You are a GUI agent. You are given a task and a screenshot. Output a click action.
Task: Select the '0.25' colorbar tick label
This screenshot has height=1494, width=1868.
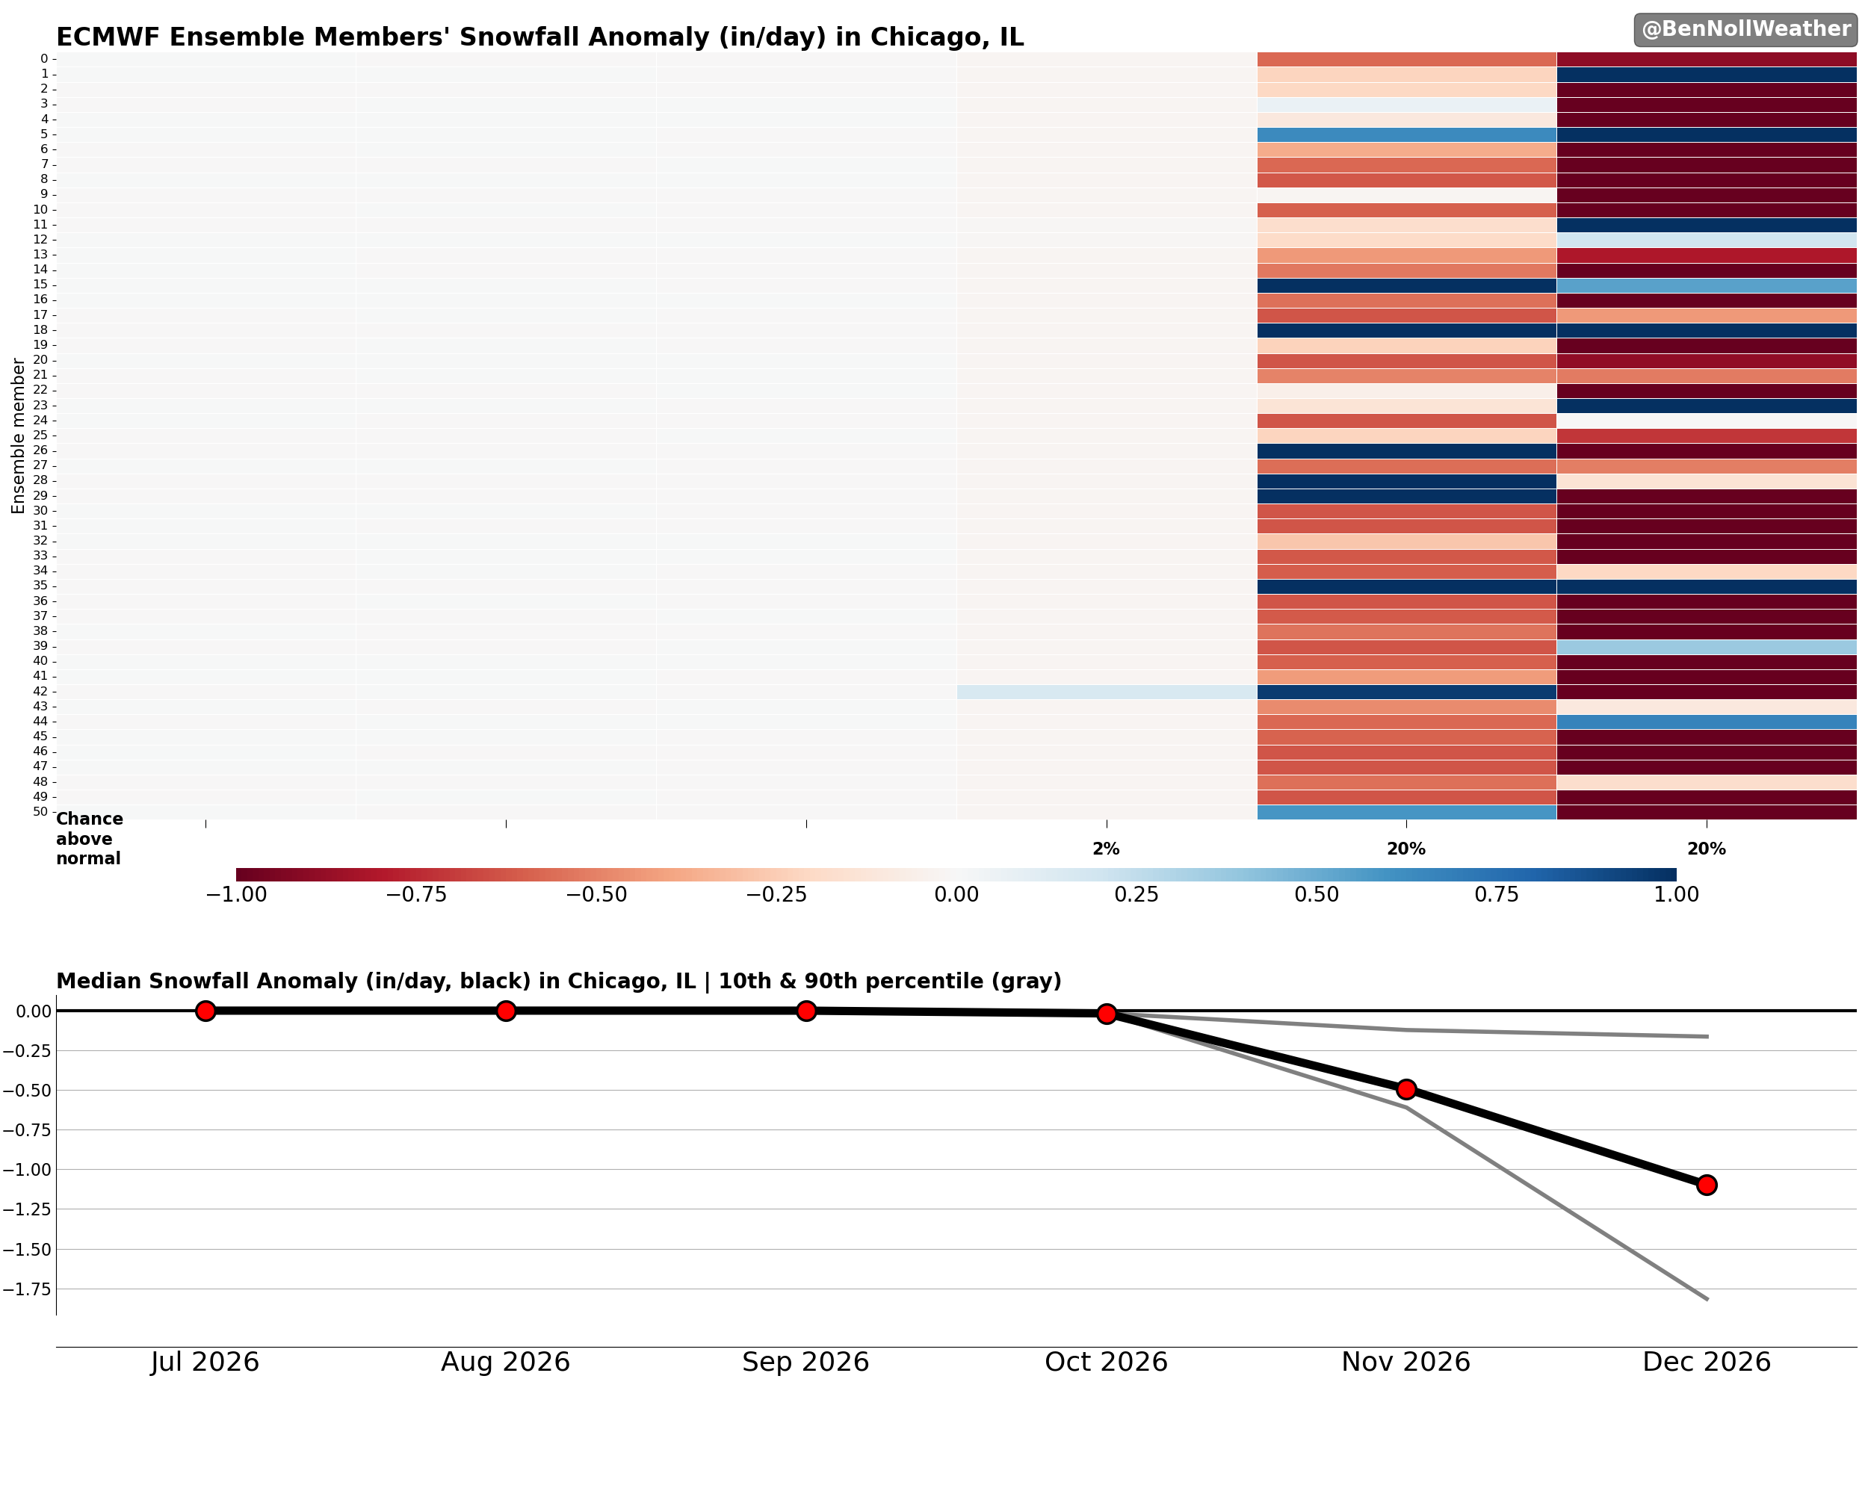[x=1136, y=895]
